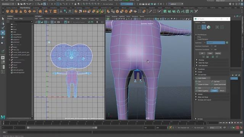
Task: Click the symmetry toggle icon beside the Symmetry field
Action: 227,43
